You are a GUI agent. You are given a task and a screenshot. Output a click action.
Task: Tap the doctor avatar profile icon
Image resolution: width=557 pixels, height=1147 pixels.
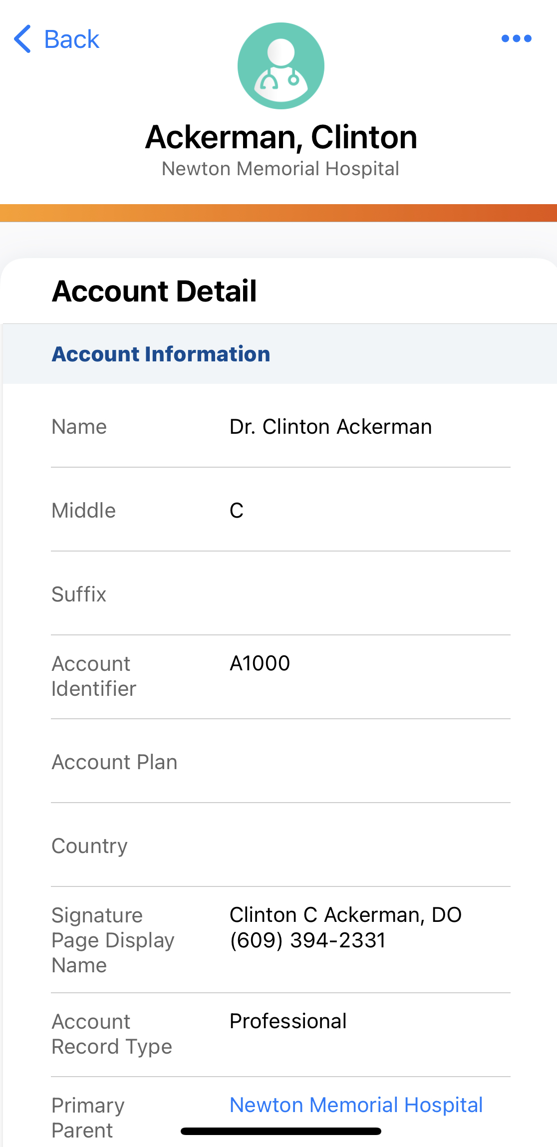(x=281, y=66)
